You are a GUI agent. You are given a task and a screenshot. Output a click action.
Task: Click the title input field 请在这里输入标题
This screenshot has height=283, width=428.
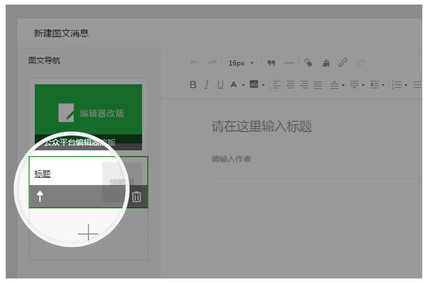click(262, 126)
